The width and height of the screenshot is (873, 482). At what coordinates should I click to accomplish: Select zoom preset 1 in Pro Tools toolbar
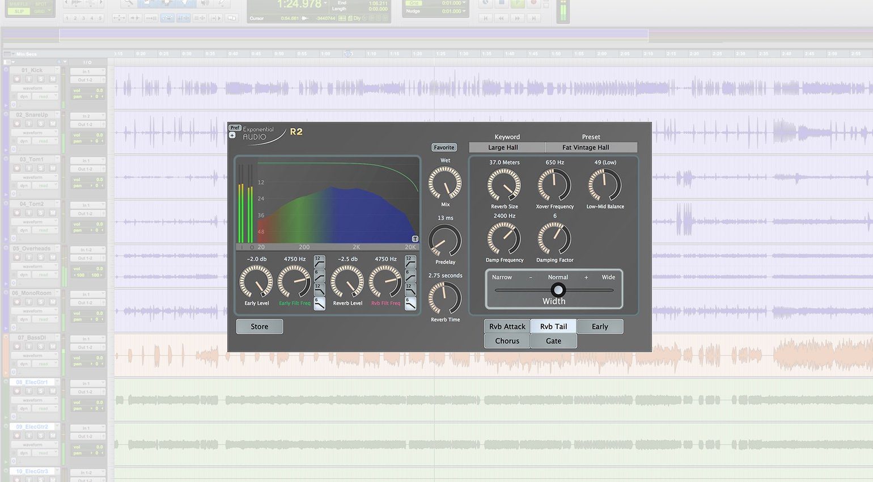67,18
